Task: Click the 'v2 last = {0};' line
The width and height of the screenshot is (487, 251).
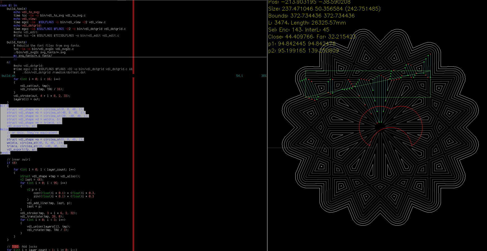Action: pos(32,180)
